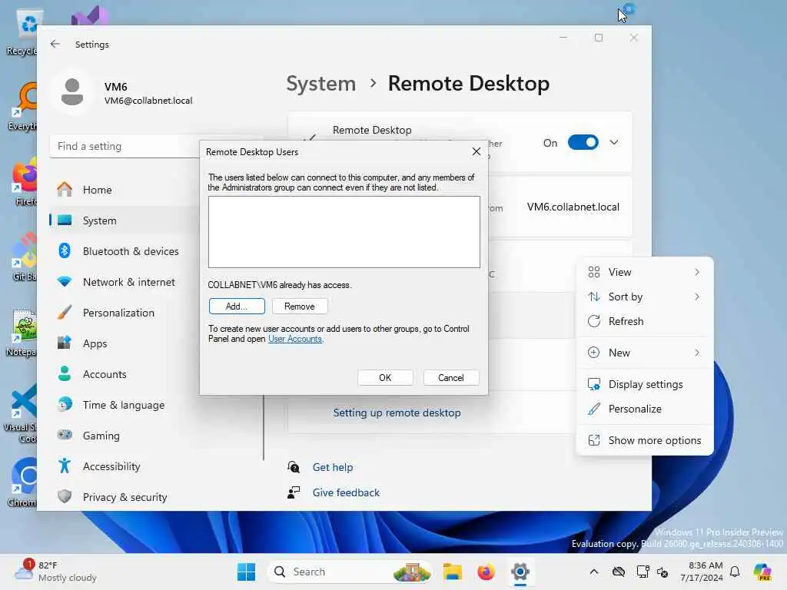787x590 pixels.
Task: Confirm the dialog with OK
Action: [x=385, y=377]
